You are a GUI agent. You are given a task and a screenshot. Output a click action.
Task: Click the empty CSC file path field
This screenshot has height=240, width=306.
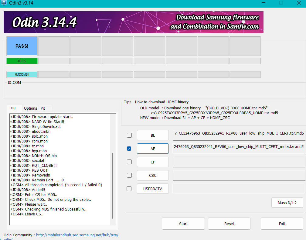click(x=239, y=175)
